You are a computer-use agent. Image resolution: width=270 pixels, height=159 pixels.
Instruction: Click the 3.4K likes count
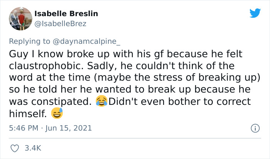pyautogui.click(x=33, y=148)
